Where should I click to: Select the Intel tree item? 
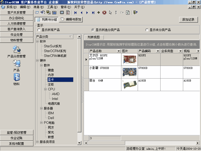pos(55,99)
